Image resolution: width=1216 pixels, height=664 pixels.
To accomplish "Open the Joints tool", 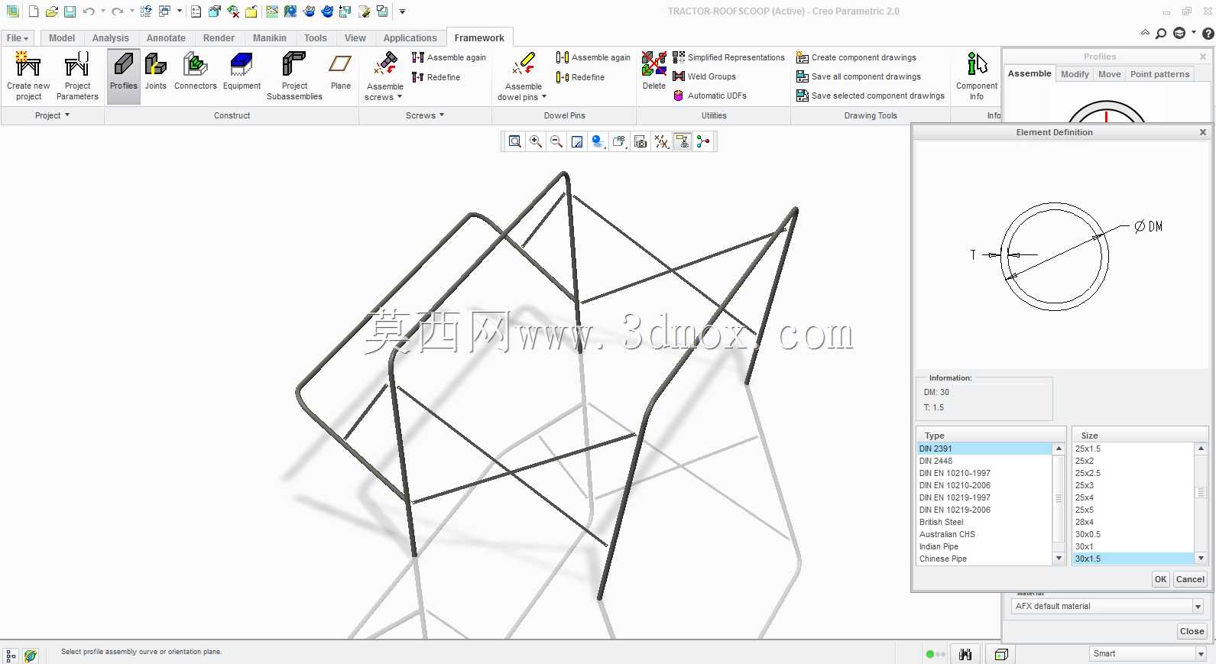I will [156, 72].
